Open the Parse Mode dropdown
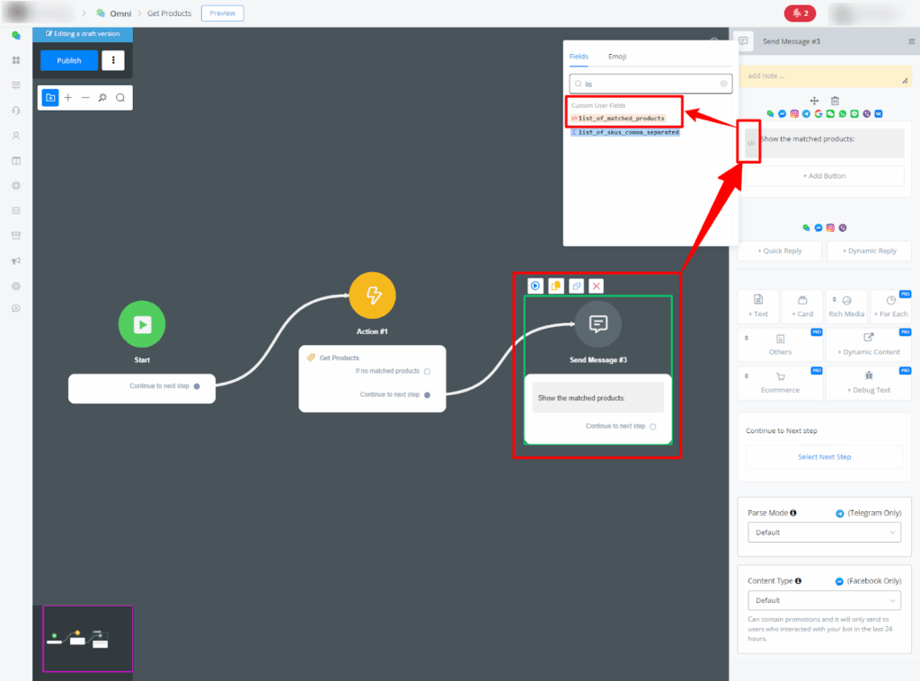The height and width of the screenshot is (681, 920). click(824, 532)
